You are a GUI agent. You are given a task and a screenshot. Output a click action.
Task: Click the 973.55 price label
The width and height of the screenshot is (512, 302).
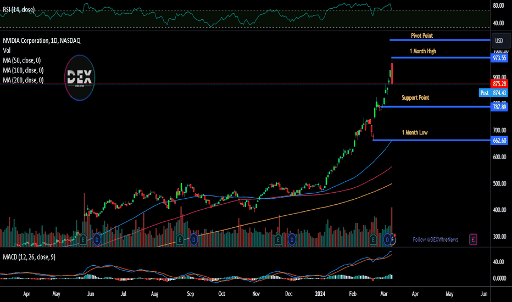click(499, 58)
